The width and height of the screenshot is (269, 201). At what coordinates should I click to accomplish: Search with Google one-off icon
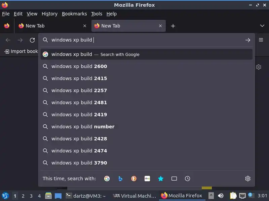click(107, 179)
